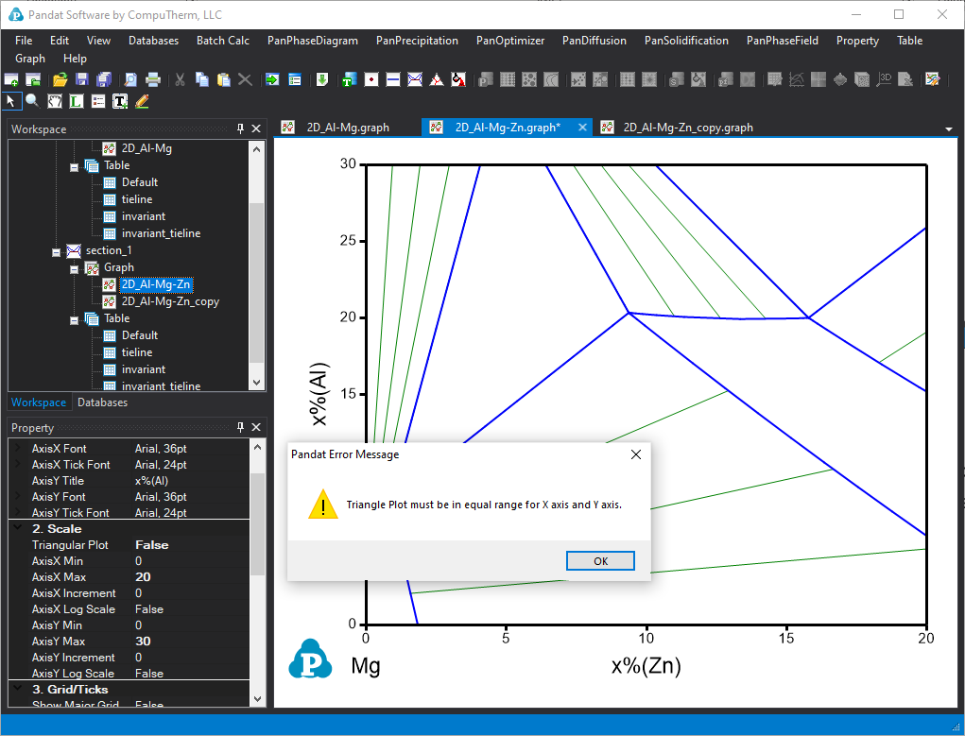Pin the Property panel
Screen dimensions: 965x736
241,427
